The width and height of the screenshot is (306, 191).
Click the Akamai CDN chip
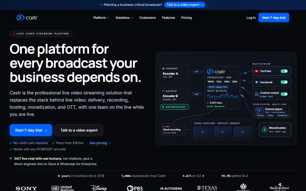click(260, 115)
